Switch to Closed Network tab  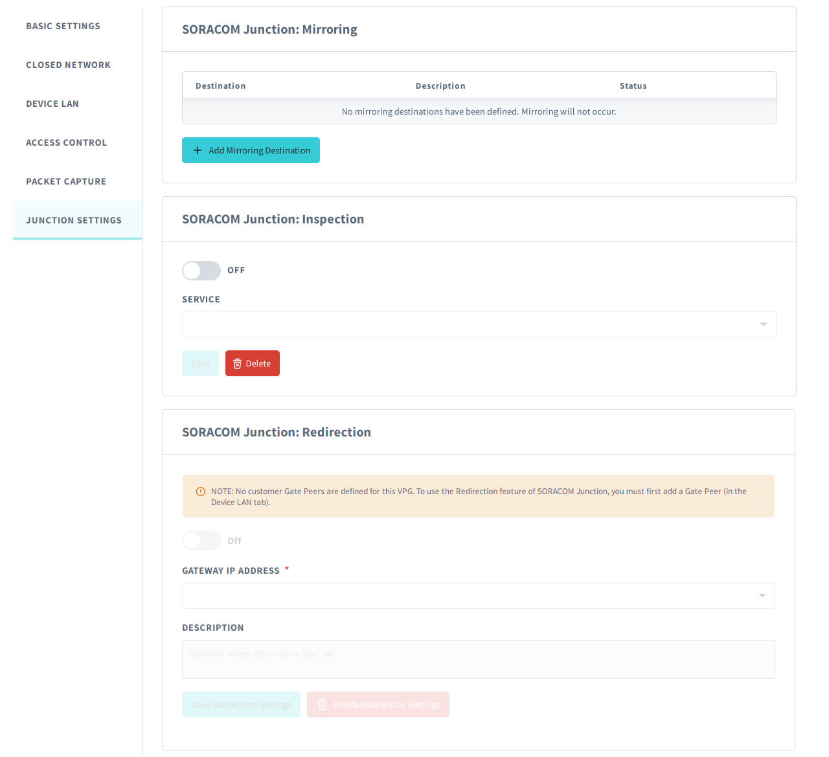point(69,65)
